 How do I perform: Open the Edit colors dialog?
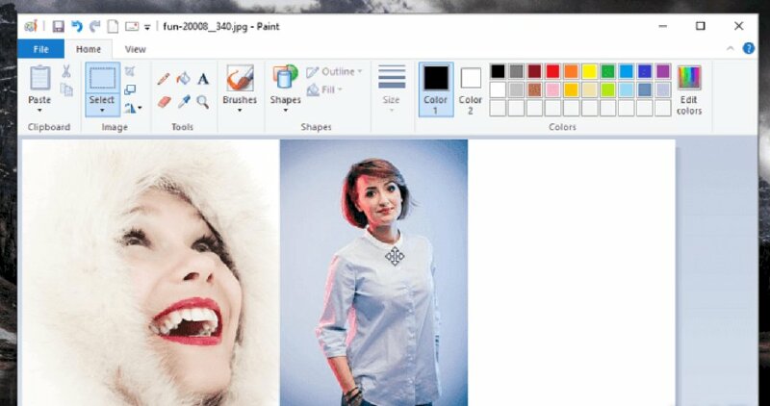click(x=689, y=89)
